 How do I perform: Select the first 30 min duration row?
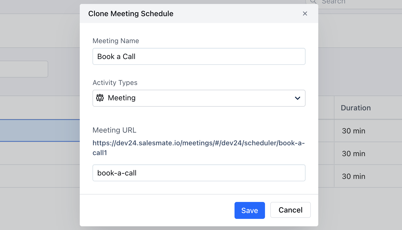pos(354,131)
